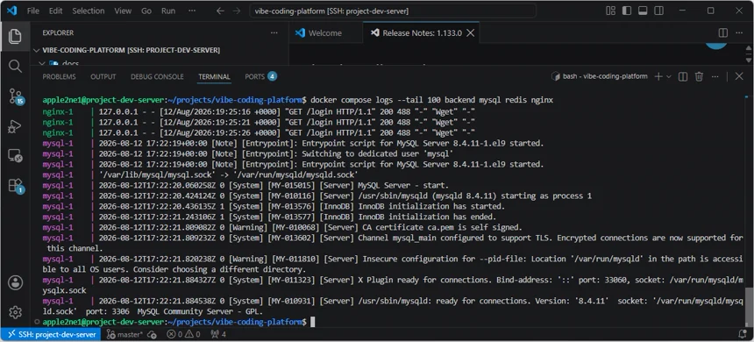Screen dimensions: 754x342
Task: Open the File menu
Action: tap(33, 11)
